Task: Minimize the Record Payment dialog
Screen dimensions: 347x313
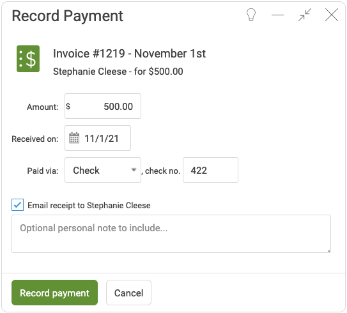Action: 278,15
